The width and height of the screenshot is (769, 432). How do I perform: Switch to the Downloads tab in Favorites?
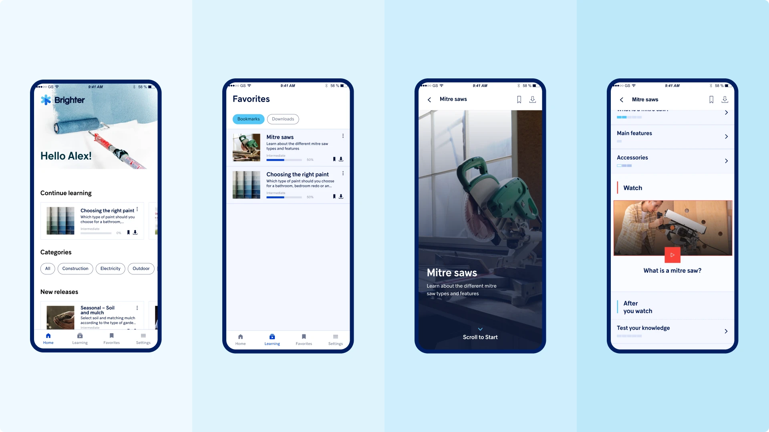pos(284,119)
